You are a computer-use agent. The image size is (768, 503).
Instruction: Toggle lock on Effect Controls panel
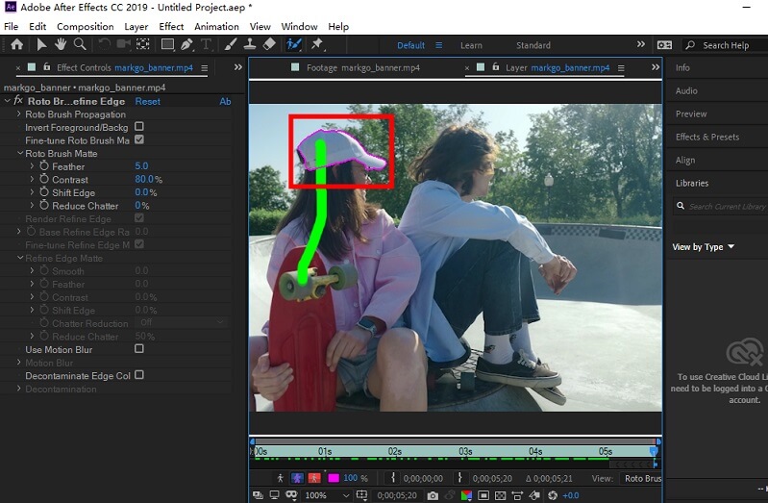coord(46,66)
